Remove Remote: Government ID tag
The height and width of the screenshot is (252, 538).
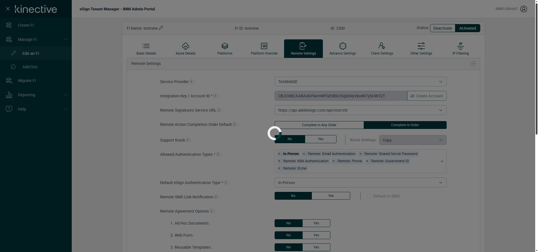(x=367, y=161)
